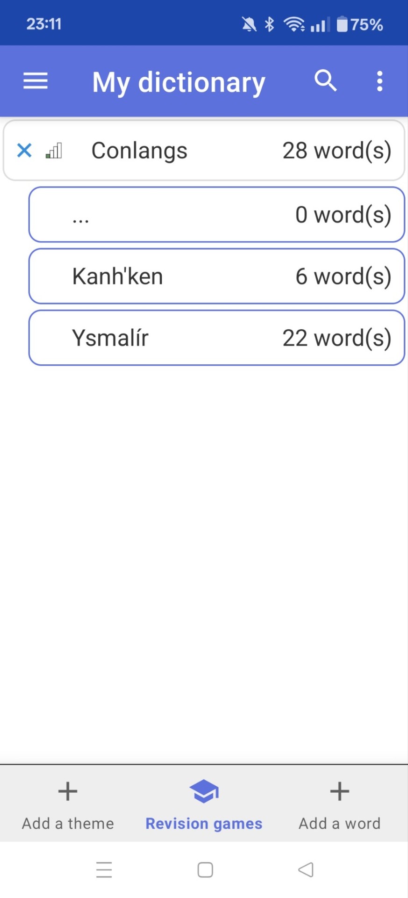Tap the Add a theme label

pyautogui.click(x=68, y=823)
